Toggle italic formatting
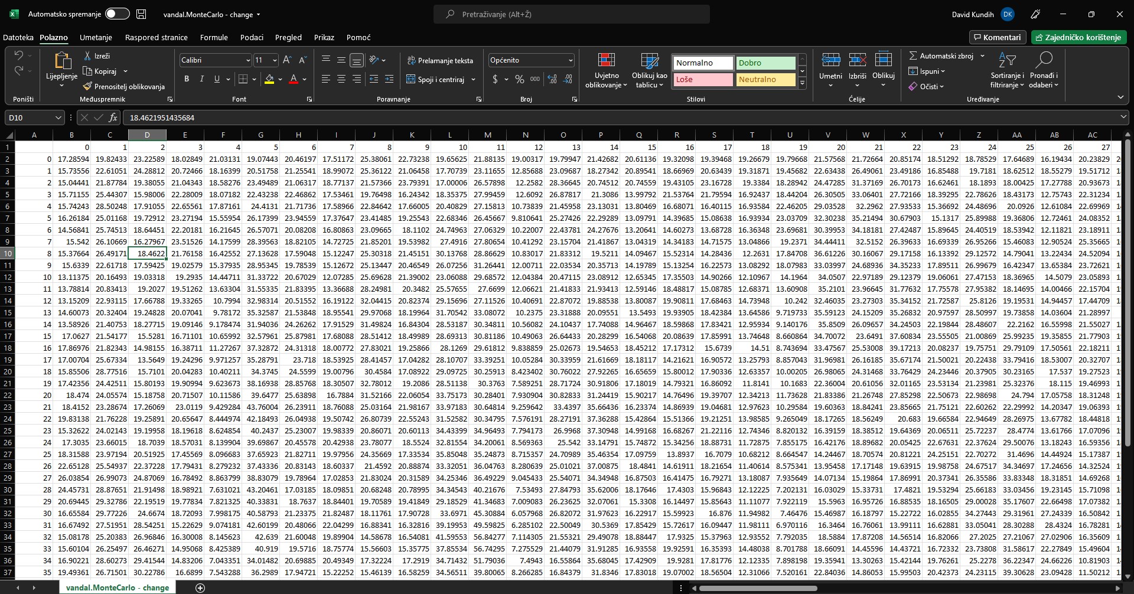Image resolution: width=1134 pixels, height=594 pixels. coord(201,79)
